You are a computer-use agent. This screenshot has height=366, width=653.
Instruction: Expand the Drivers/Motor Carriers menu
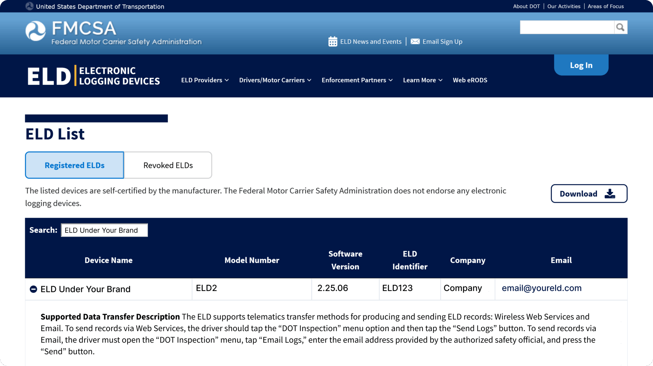pyautogui.click(x=275, y=80)
